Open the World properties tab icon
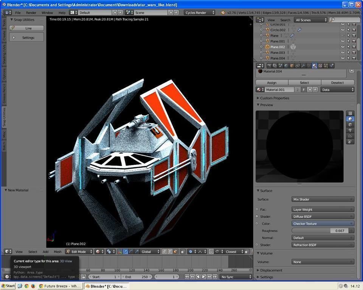This screenshot has height=290, width=363. pyautogui.click(x=286, y=66)
